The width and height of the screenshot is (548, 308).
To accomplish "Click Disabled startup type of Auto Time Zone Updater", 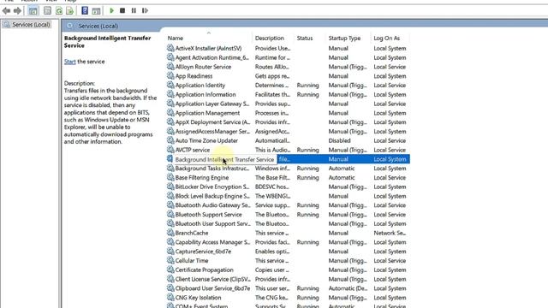I will [x=339, y=140].
